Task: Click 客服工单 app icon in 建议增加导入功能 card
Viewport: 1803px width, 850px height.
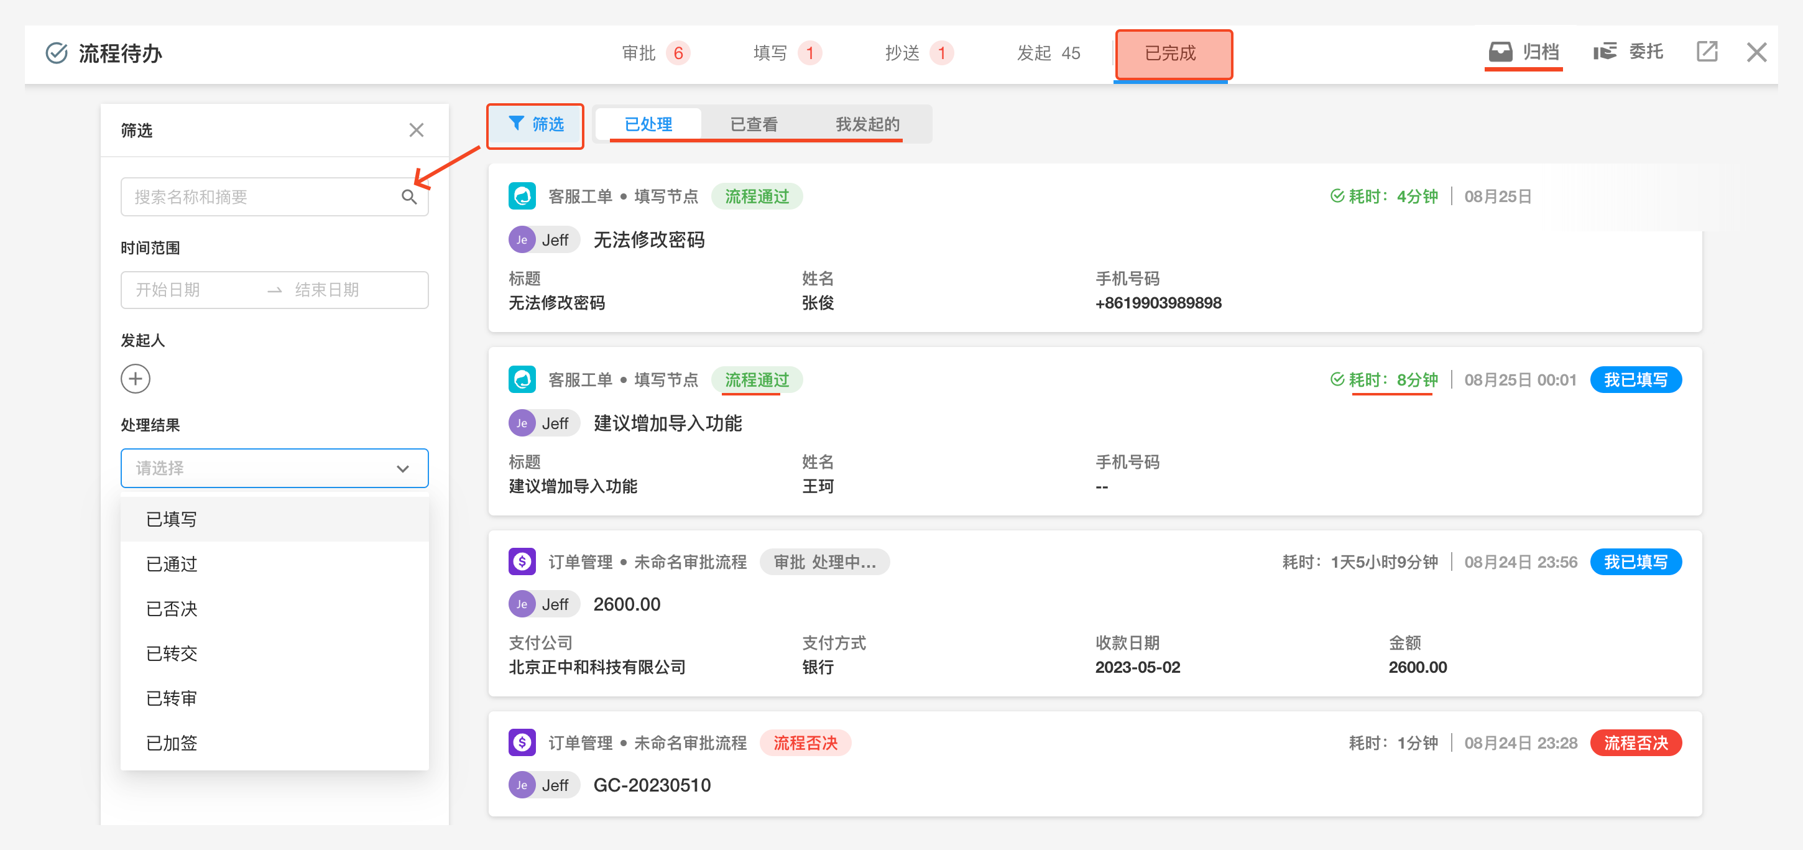Action: coord(522,380)
